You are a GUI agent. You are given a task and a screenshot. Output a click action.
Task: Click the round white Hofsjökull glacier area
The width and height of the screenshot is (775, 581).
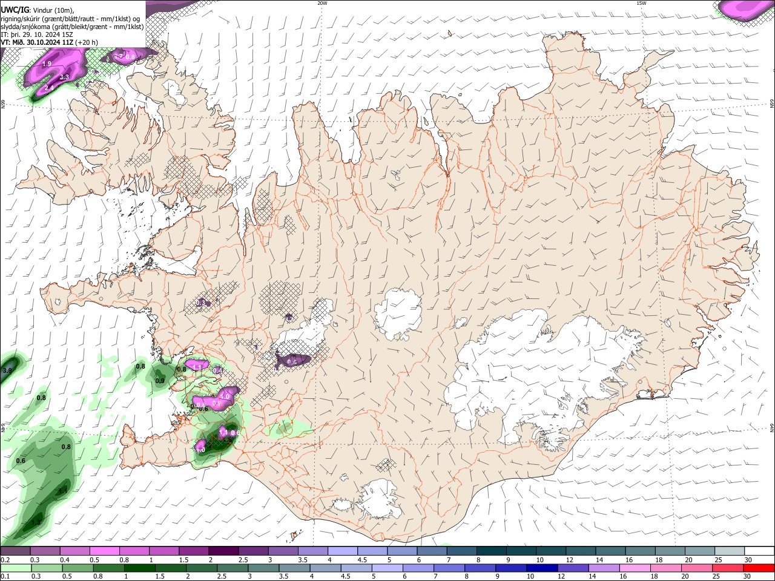[398, 313]
